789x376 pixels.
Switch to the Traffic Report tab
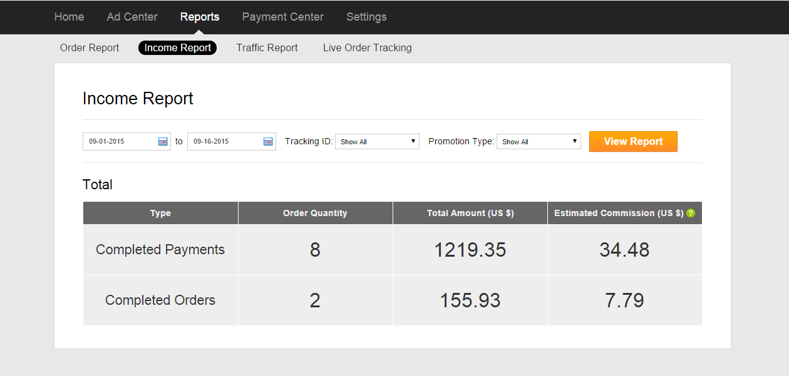click(267, 47)
